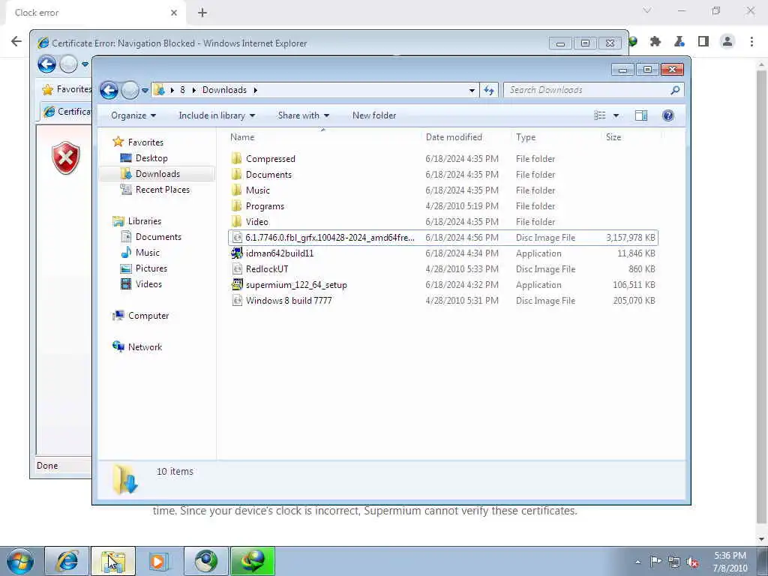
Task: Toggle the preview pane
Action: 641,115
